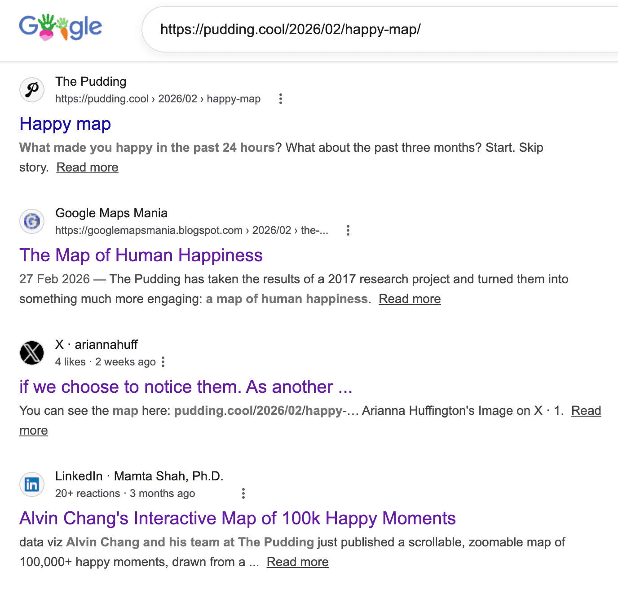
Task: Click 'LinkedIn · Mamta Shah, Ph.D.' source label
Action: coord(139,476)
